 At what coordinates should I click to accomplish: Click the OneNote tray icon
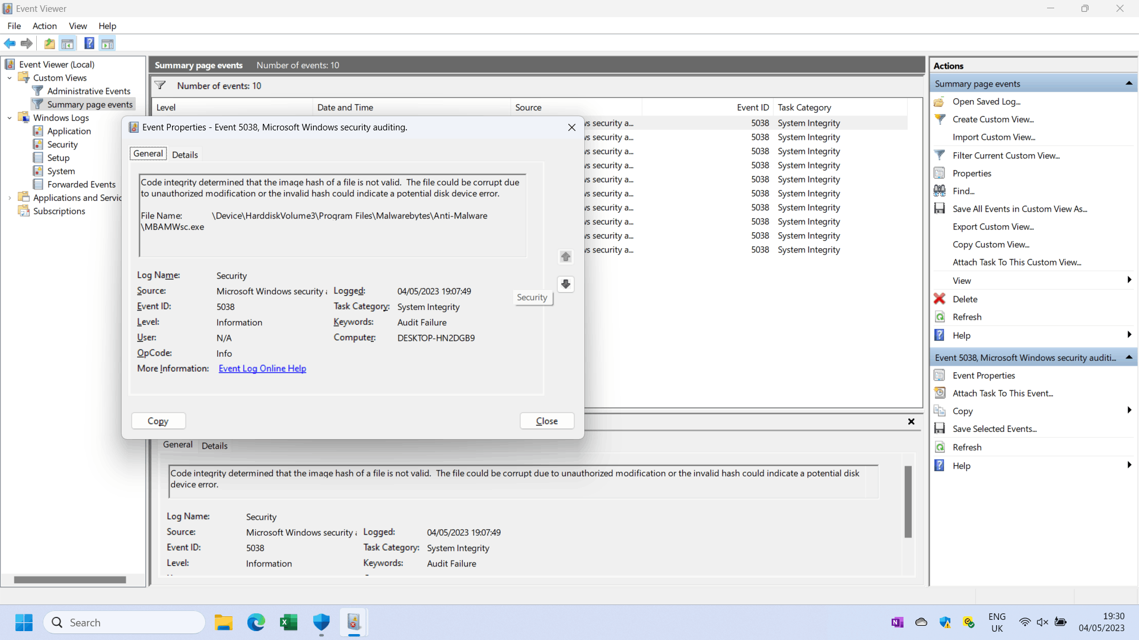click(897, 622)
